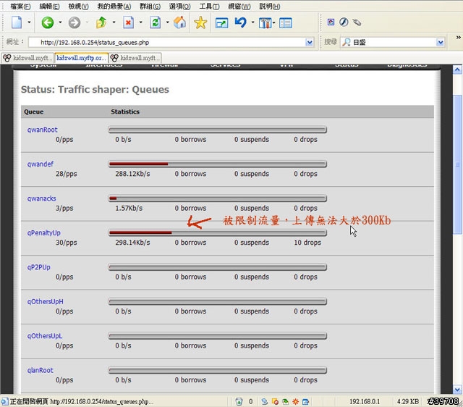Open the 視窗(W) menu

click(x=239, y=7)
